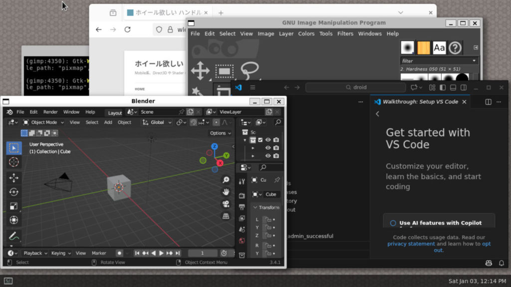
Task: Select GIMP Rectangle Select tool icon
Action: point(224,71)
